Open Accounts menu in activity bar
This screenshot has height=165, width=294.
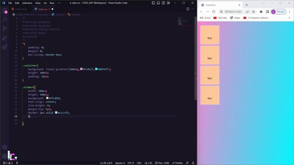pos(5,147)
